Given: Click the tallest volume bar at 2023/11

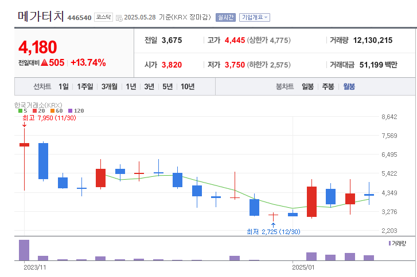Looking at the screenshot, I should [x=24, y=250].
